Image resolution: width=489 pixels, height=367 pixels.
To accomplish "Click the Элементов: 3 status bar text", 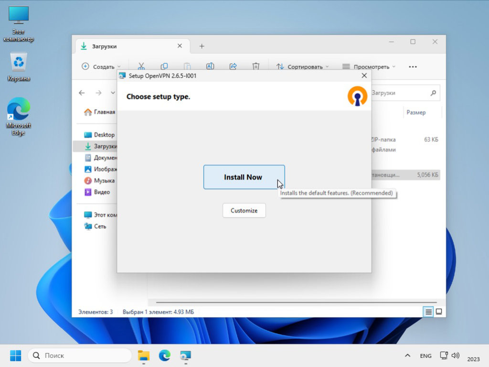I will (96, 312).
